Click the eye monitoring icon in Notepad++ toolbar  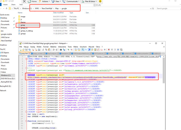tap(105, 50)
